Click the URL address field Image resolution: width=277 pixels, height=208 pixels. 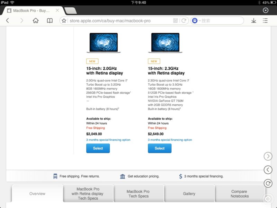118,21
